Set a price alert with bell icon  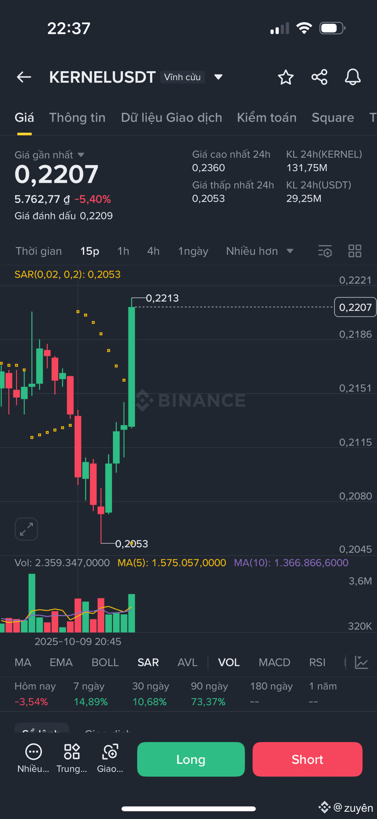pos(353,77)
